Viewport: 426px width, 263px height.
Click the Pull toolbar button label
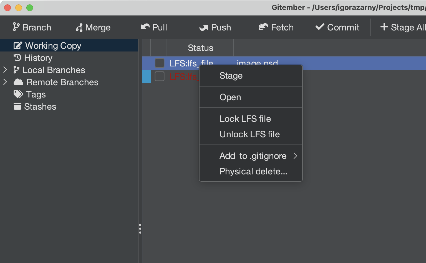(160, 27)
